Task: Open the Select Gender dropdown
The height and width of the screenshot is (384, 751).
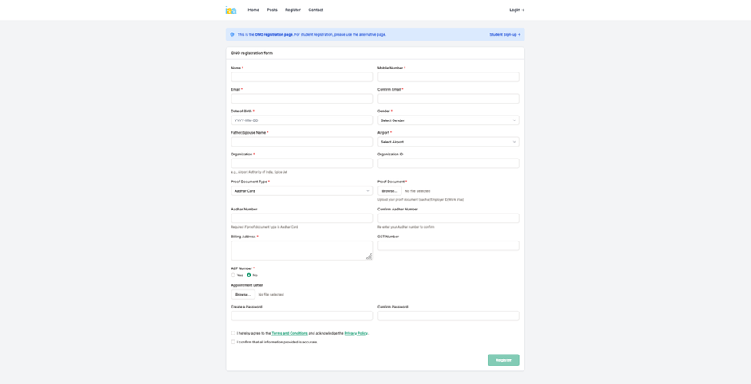Action: pos(448,120)
